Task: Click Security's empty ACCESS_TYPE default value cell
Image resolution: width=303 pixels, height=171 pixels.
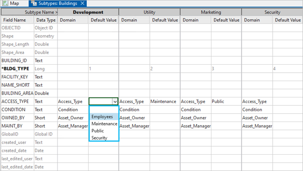Action: coord(288,102)
